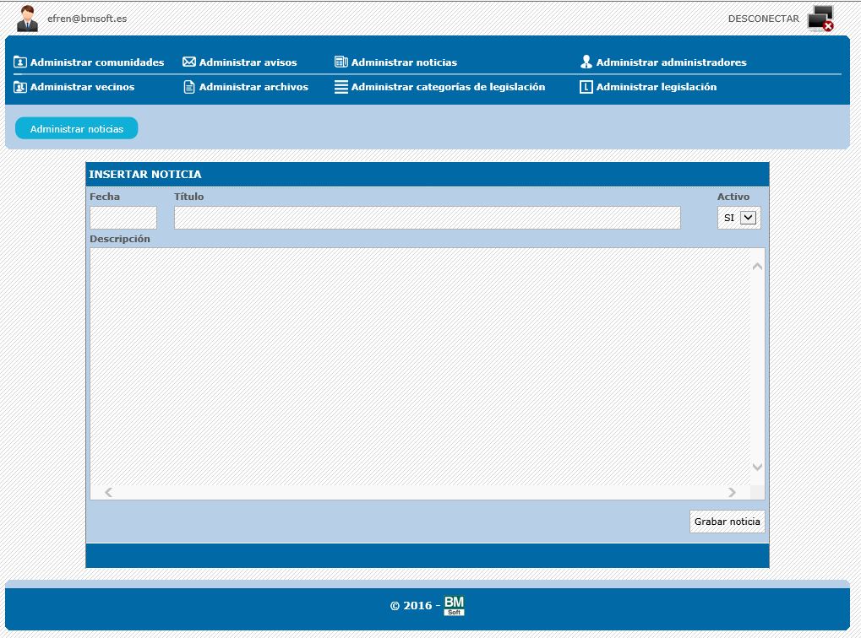Click the vecinos icon in the menu
Viewport: 861px width, 638px height.
(20, 87)
